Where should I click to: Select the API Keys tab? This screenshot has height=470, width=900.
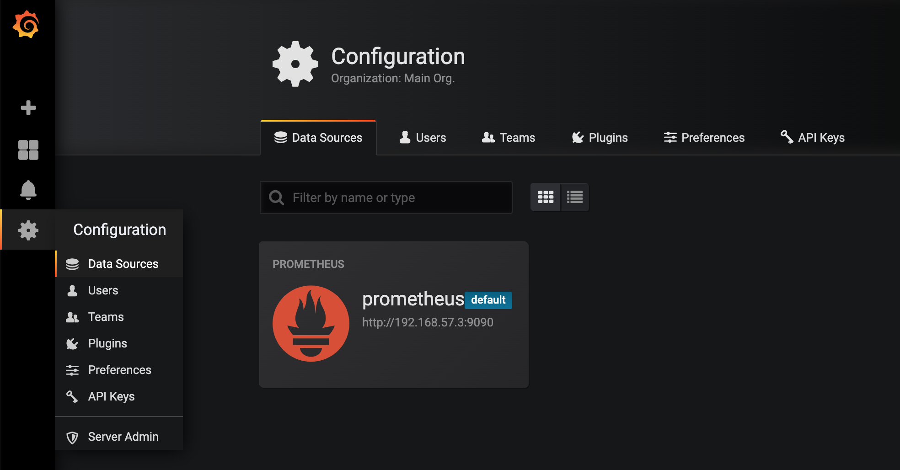[x=813, y=138]
